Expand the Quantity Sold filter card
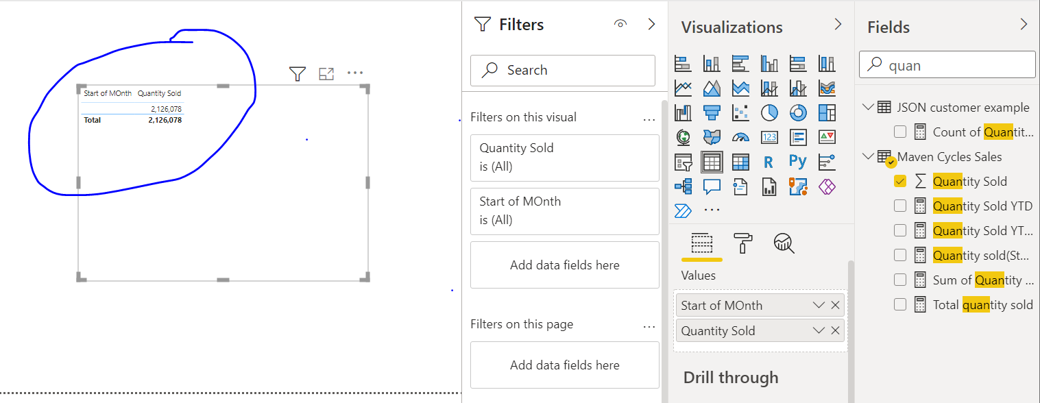The width and height of the screenshot is (1040, 403). point(565,158)
